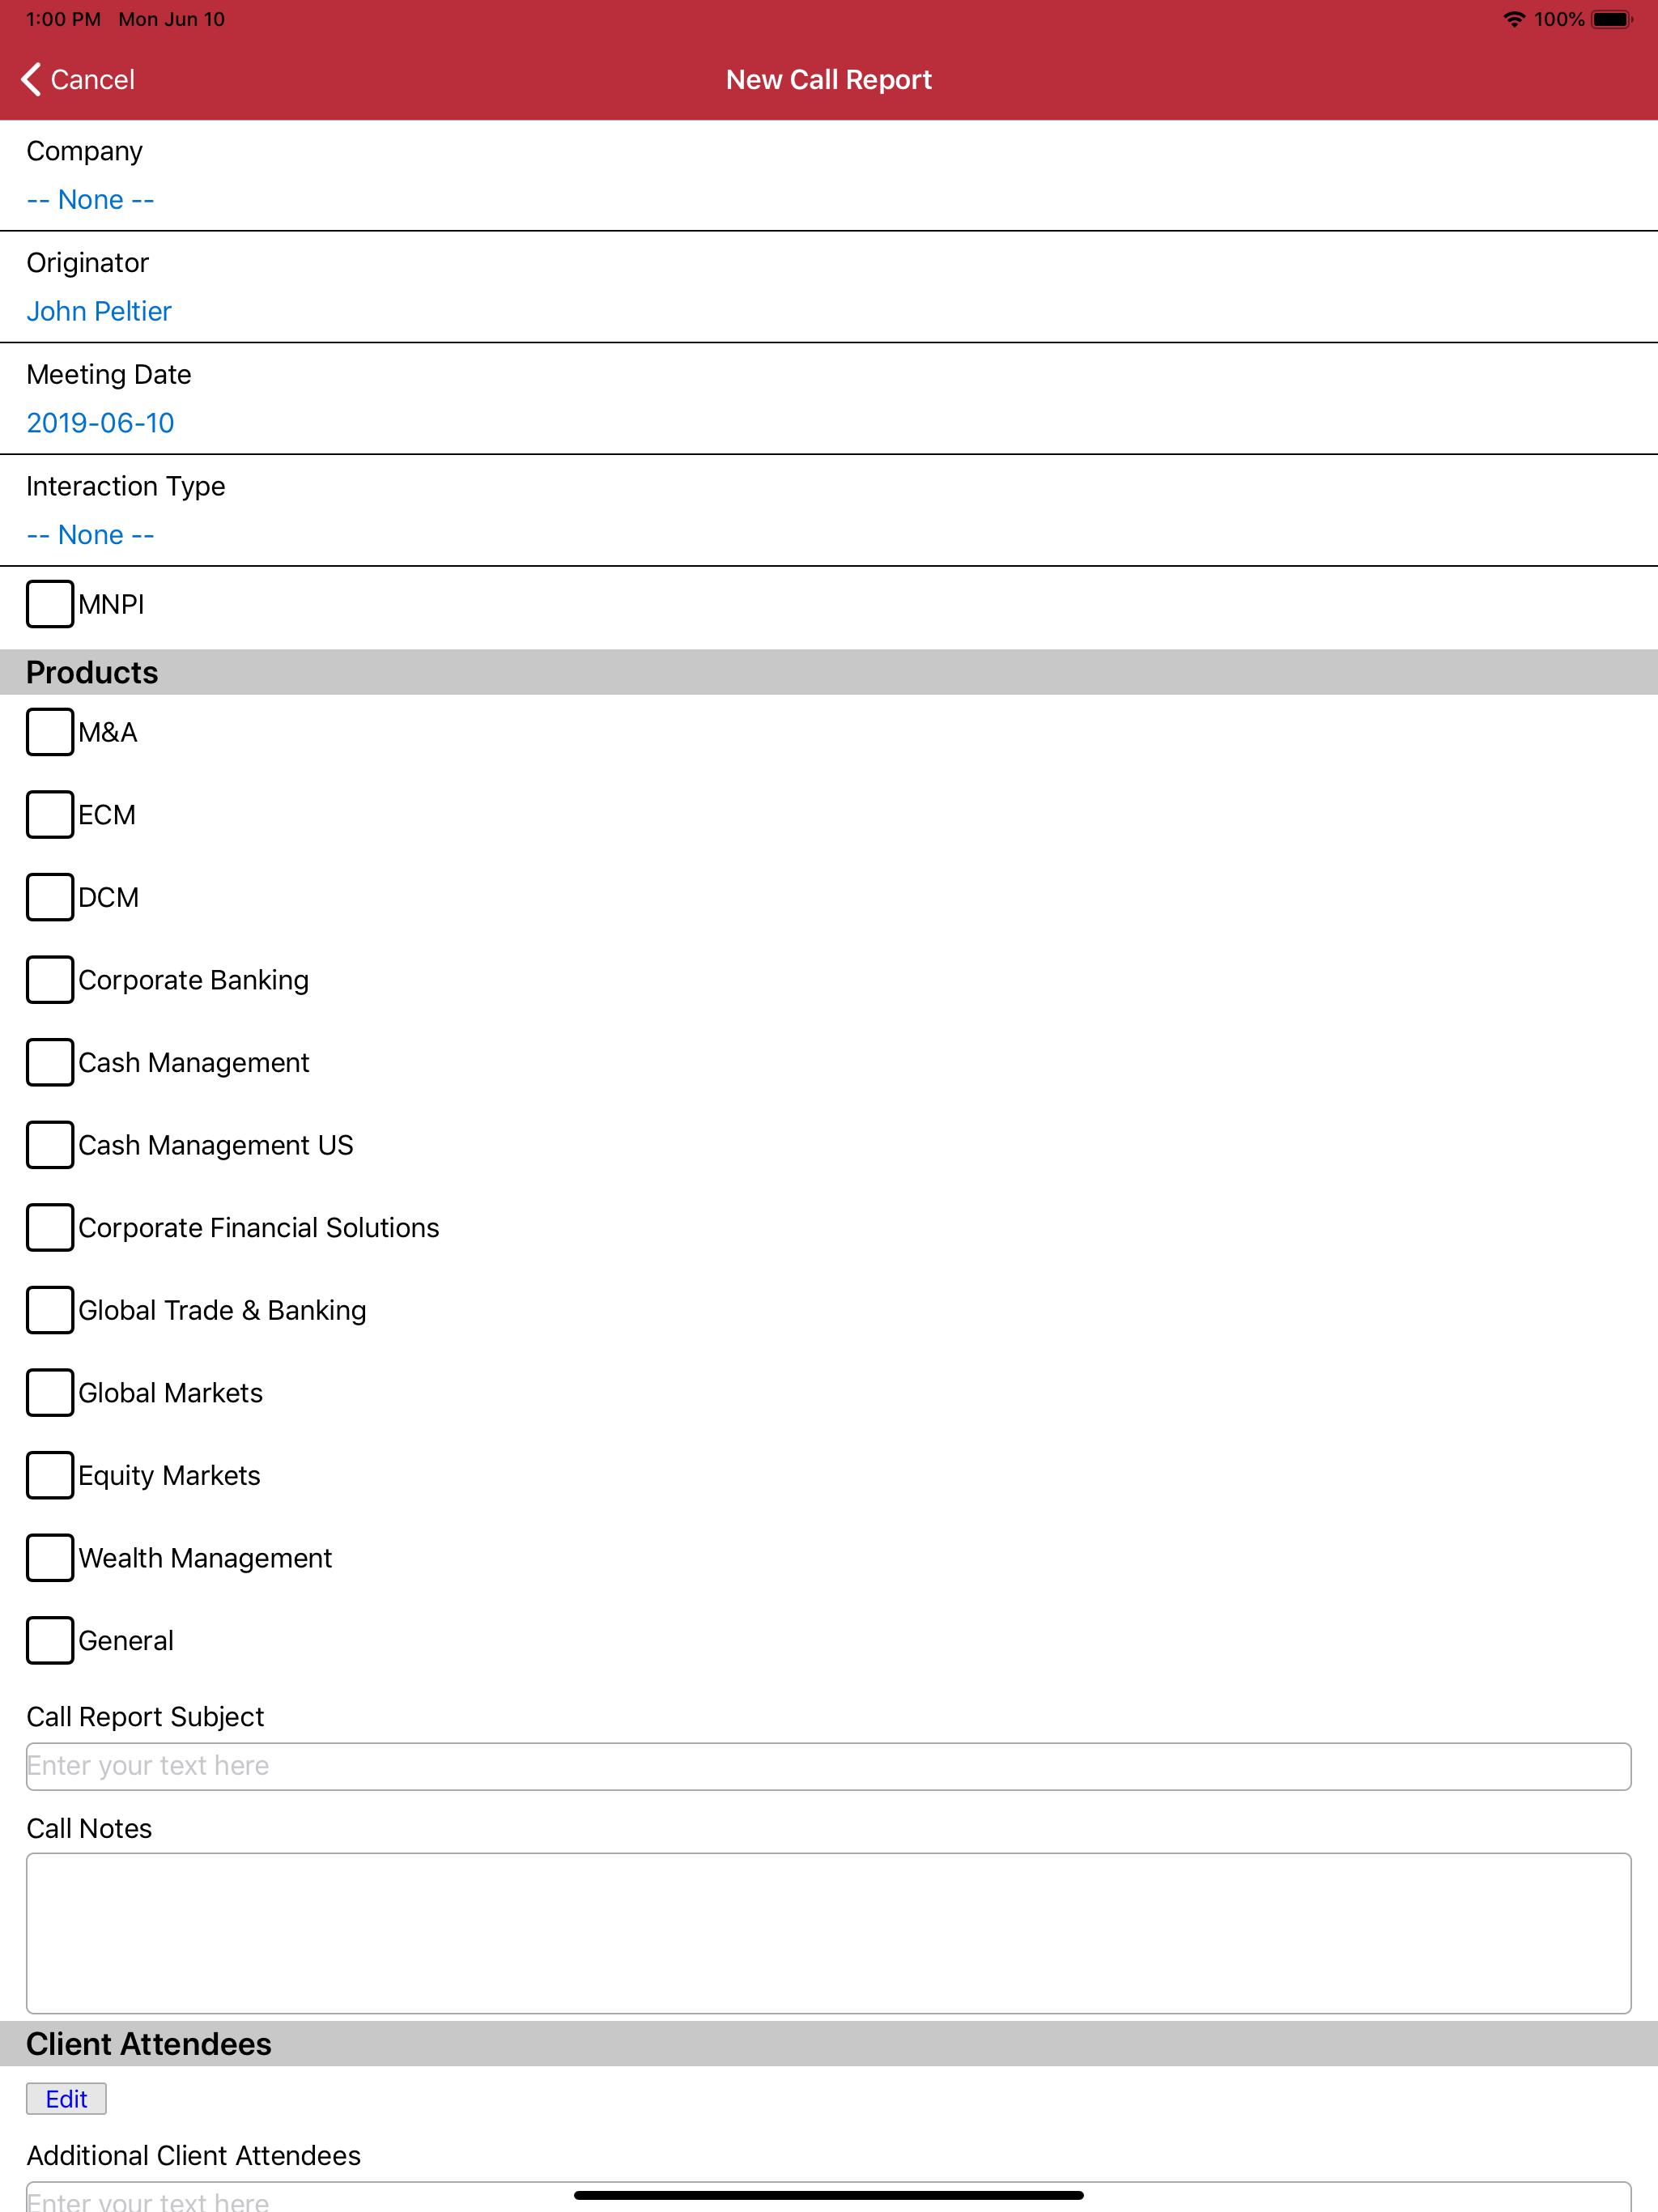
Task: Tap the clock showing 1:00 PM
Action: tap(63, 19)
